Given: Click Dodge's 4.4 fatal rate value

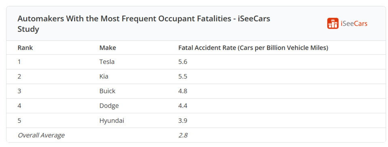Looking at the screenshot, I should point(183,106).
